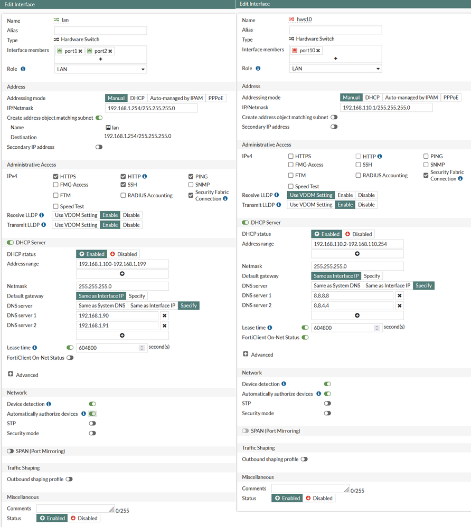Delete DNS server 1 192.168.1.90

point(165,315)
